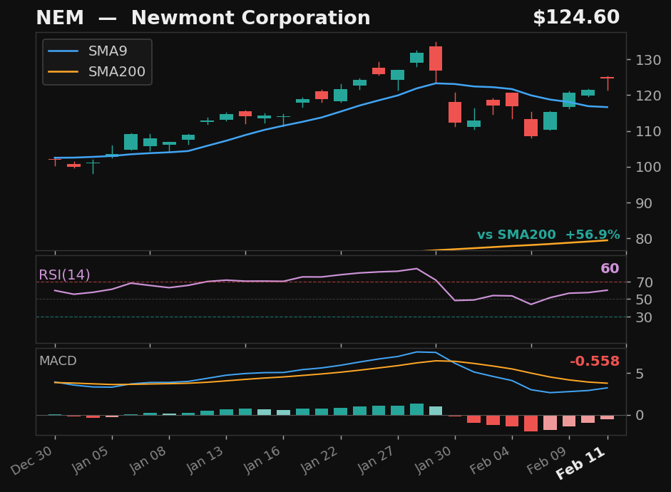The image size is (671, 492).
Task: Click the MACD panel label
Action: (58, 361)
